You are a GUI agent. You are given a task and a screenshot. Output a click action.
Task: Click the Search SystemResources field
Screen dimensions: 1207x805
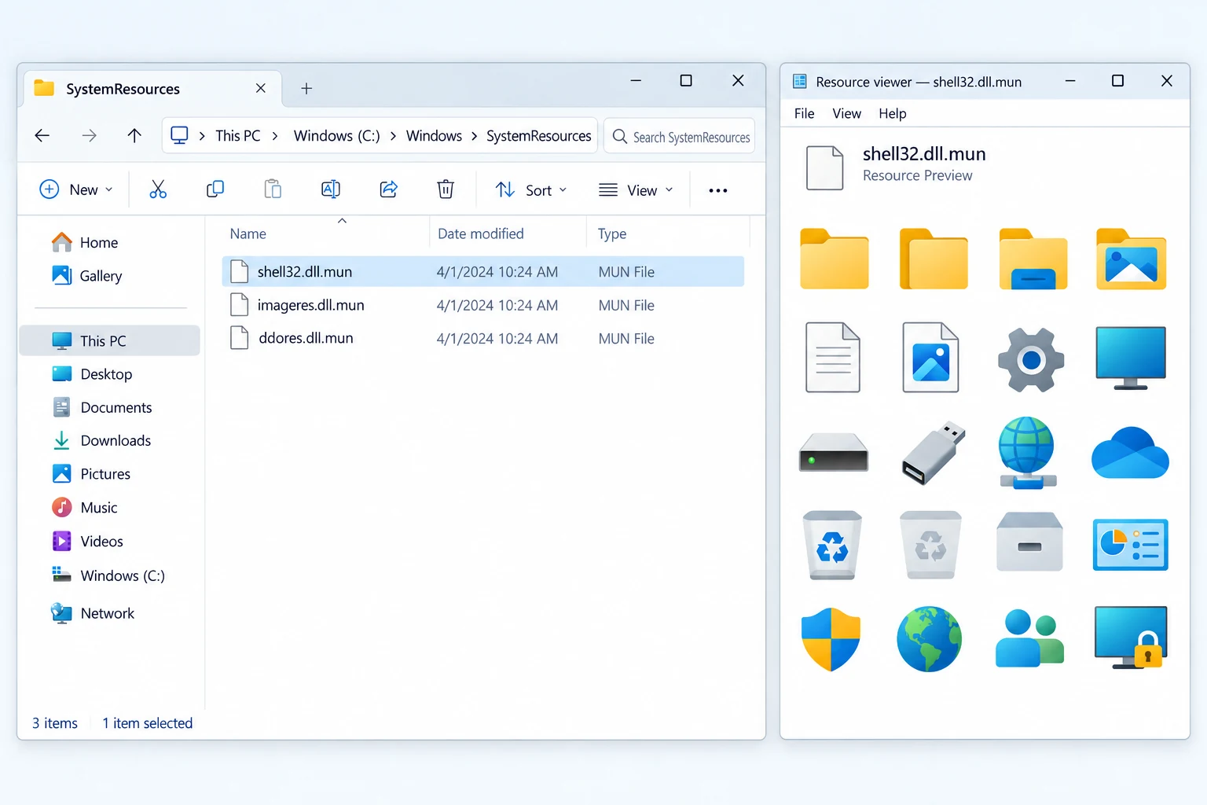680,137
